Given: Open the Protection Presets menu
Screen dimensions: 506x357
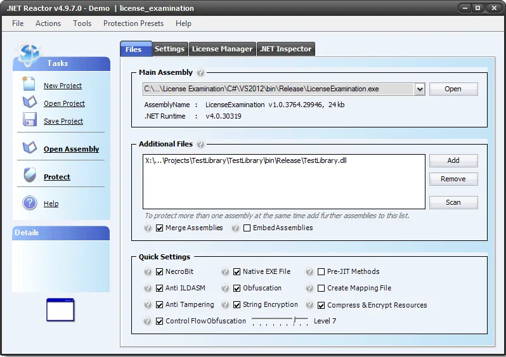Looking at the screenshot, I should tap(133, 23).
